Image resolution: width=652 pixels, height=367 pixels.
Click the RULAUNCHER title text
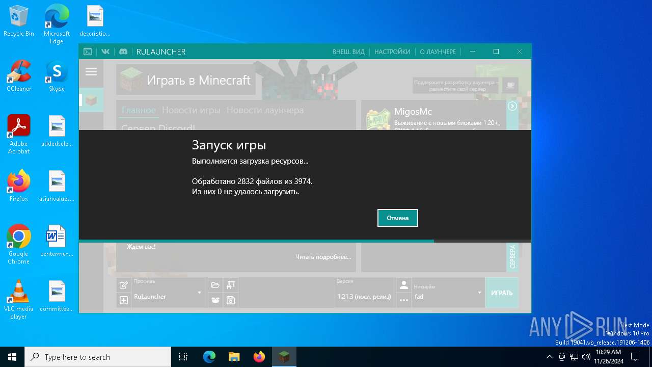pos(161,51)
